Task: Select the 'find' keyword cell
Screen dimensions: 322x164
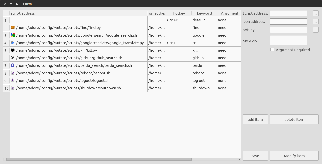Action: (204, 28)
